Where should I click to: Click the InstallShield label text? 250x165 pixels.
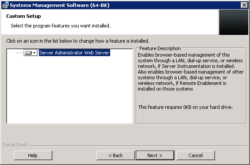coord(15,145)
